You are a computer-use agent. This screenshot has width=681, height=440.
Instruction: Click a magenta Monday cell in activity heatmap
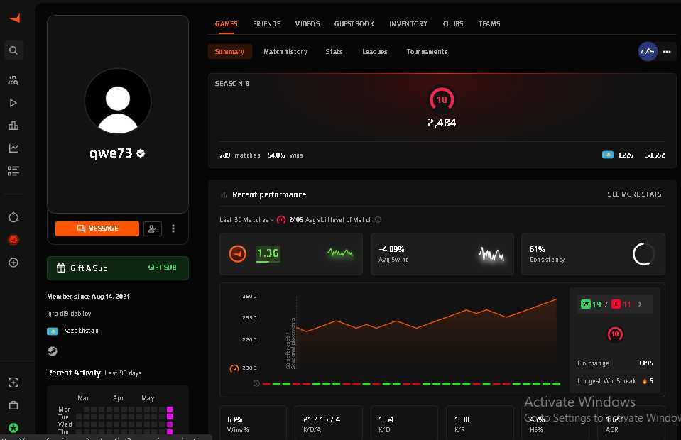point(170,409)
